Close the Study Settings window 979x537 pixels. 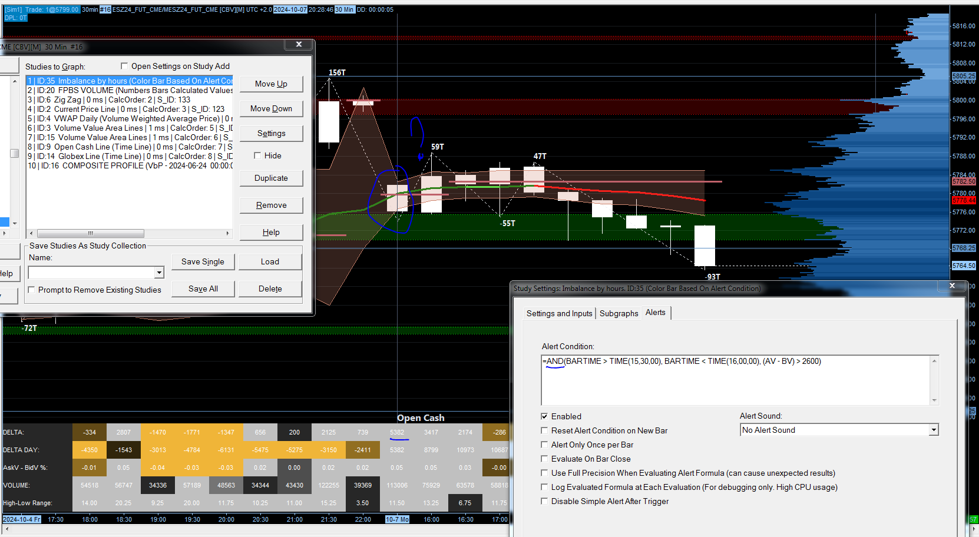click(x=952, y=286)
